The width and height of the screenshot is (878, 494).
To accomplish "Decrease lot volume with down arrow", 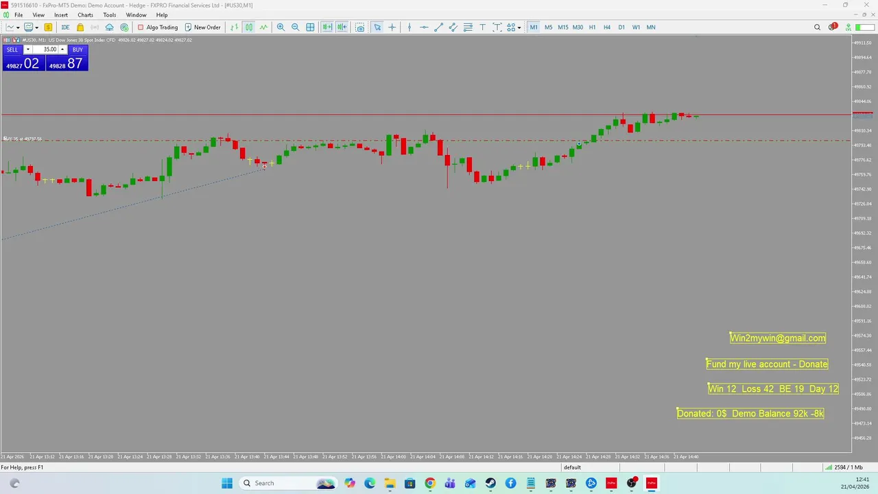I will [x=28, y=49].
